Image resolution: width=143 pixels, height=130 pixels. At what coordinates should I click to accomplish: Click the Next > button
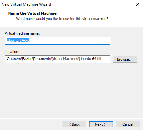pyautogui.click(x=101, y=124)
